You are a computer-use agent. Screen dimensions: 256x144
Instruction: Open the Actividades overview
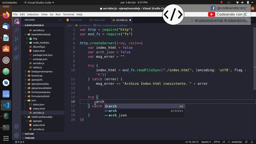pyautogui.click(x=10, y=2)
